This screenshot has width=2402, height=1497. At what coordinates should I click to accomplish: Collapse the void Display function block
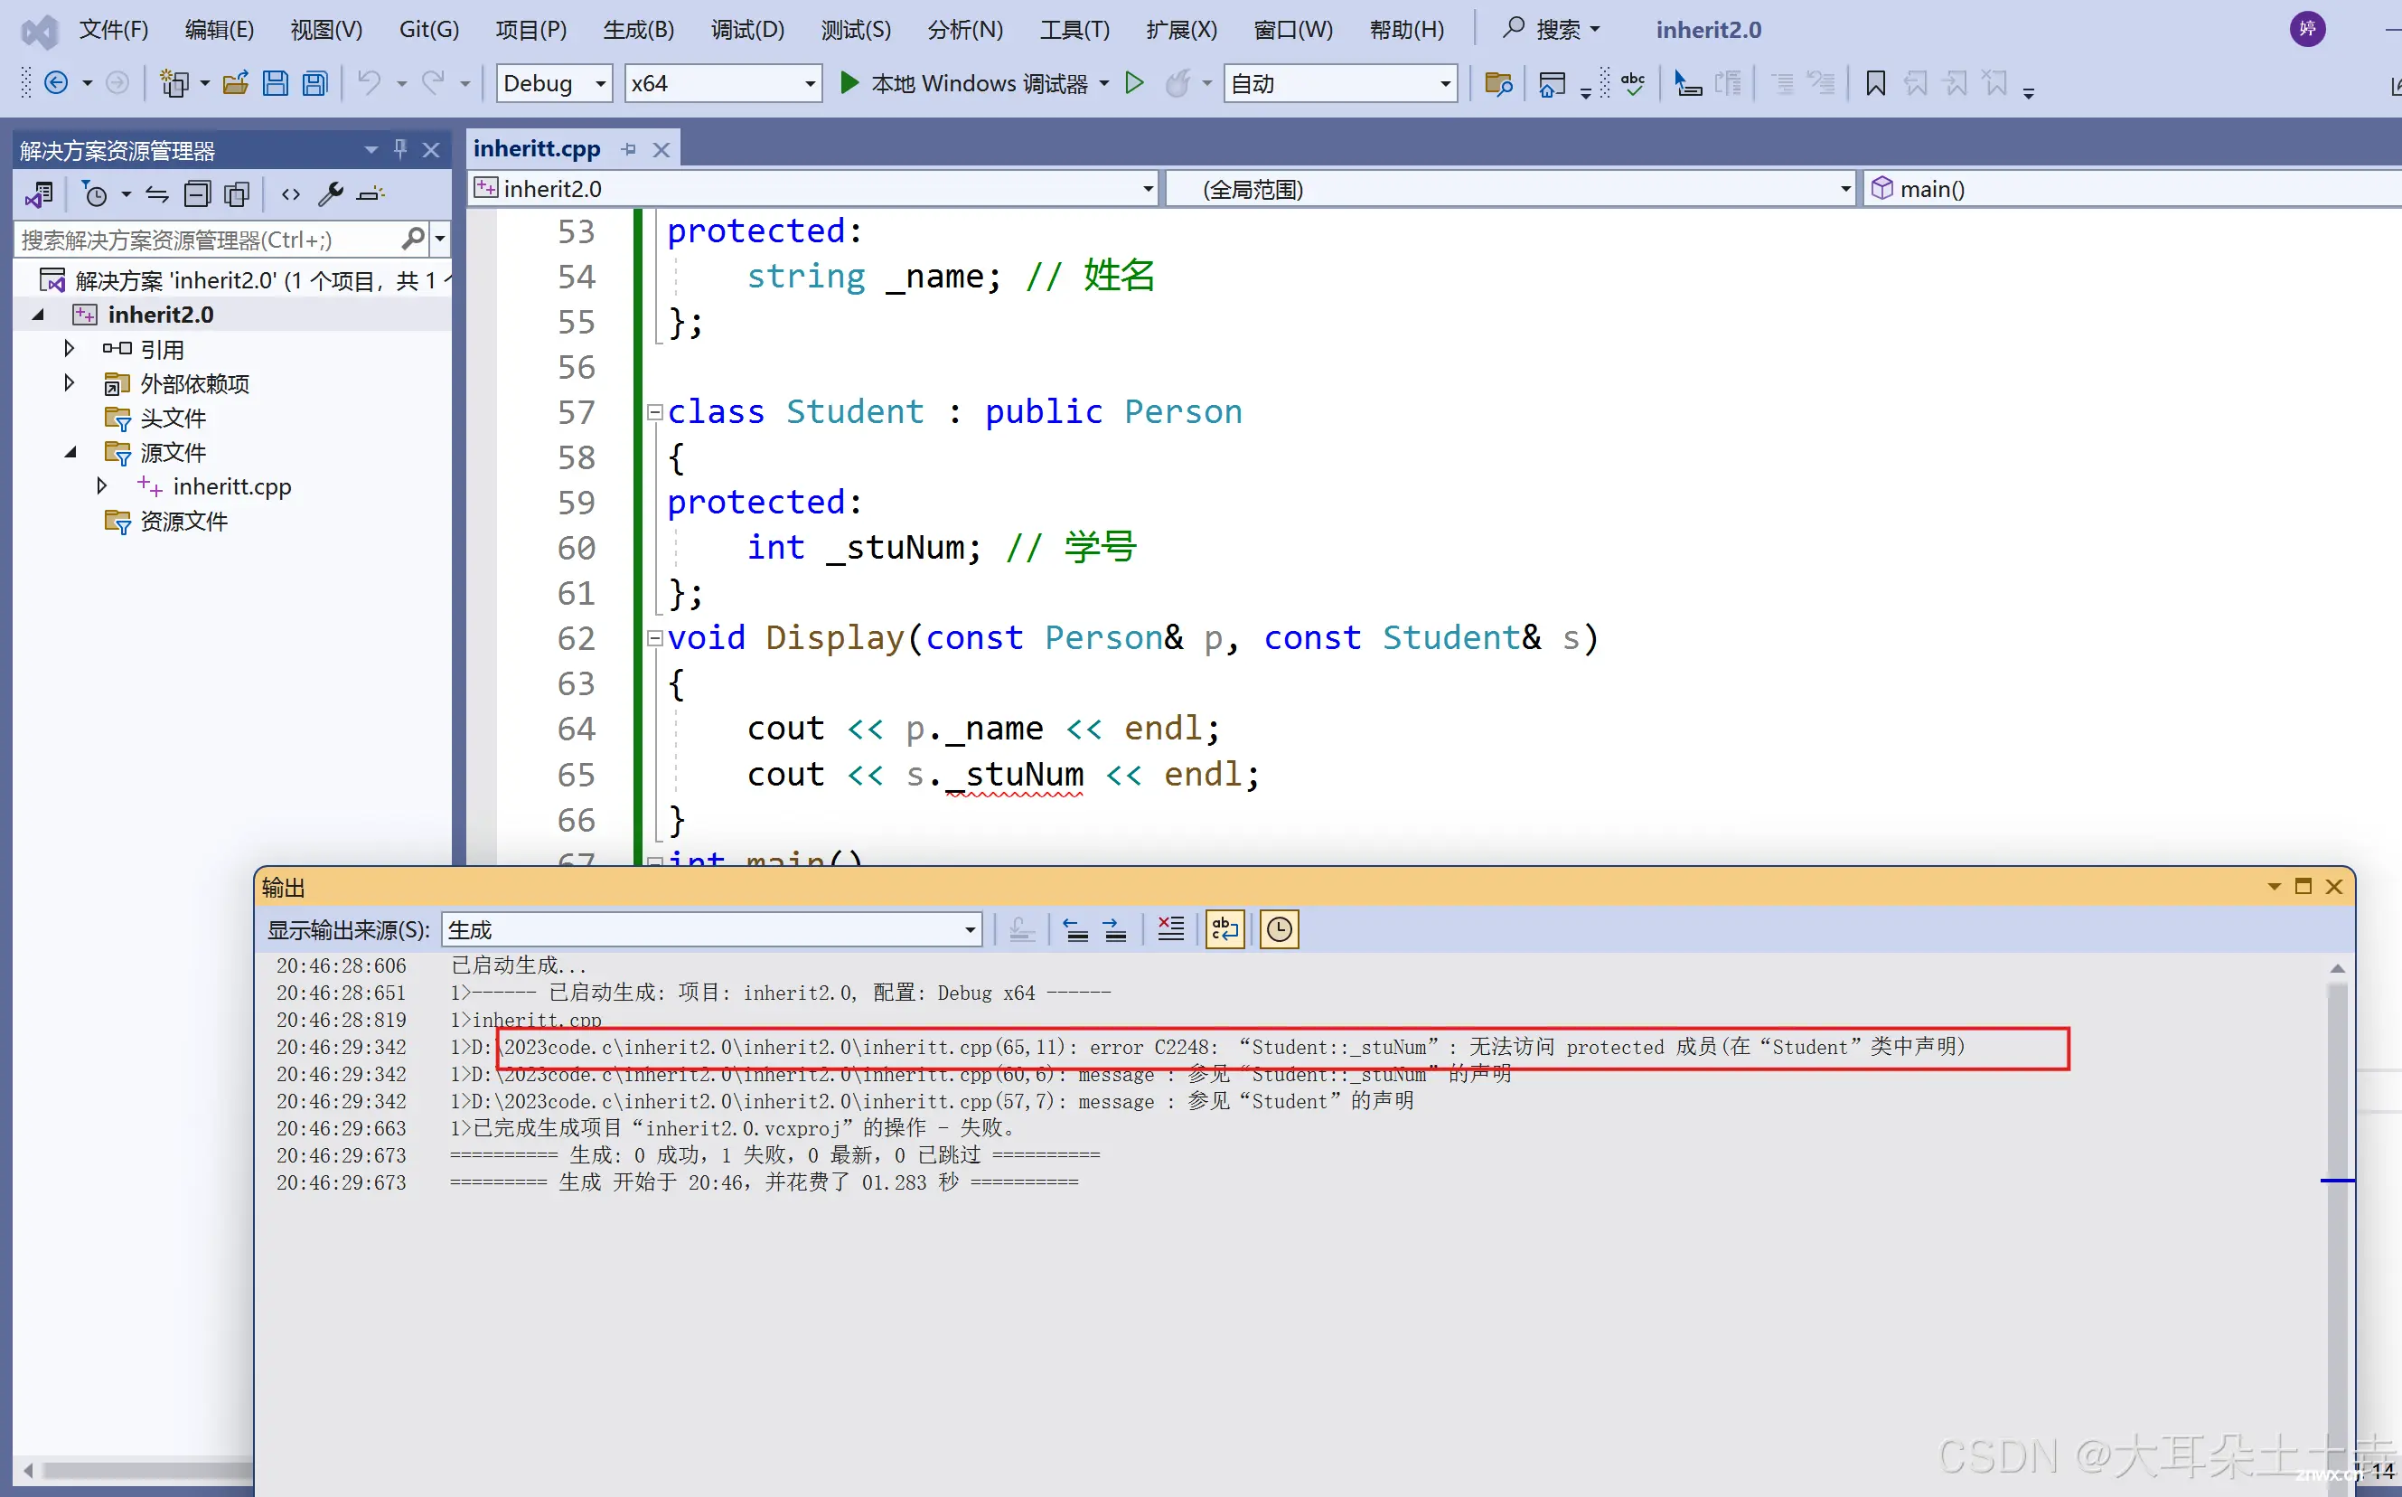(x=654, y=638)
